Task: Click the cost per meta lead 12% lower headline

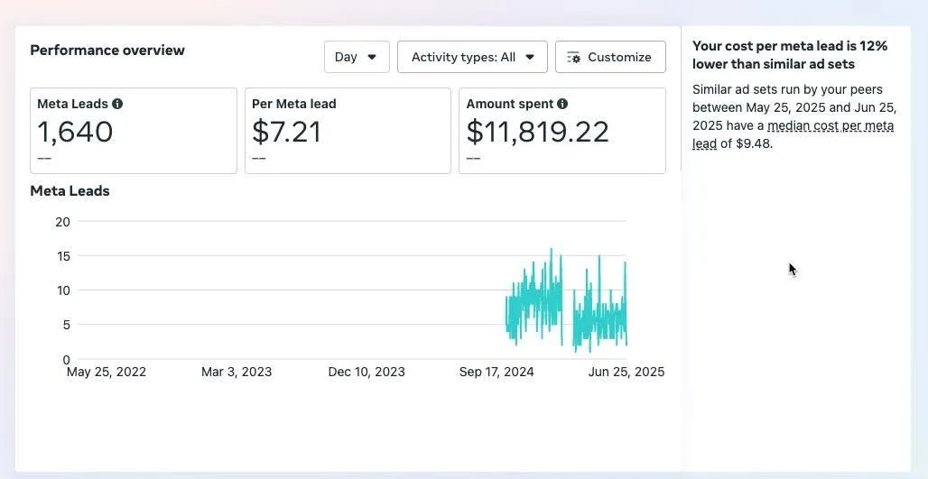Action: tap(790, 55)
